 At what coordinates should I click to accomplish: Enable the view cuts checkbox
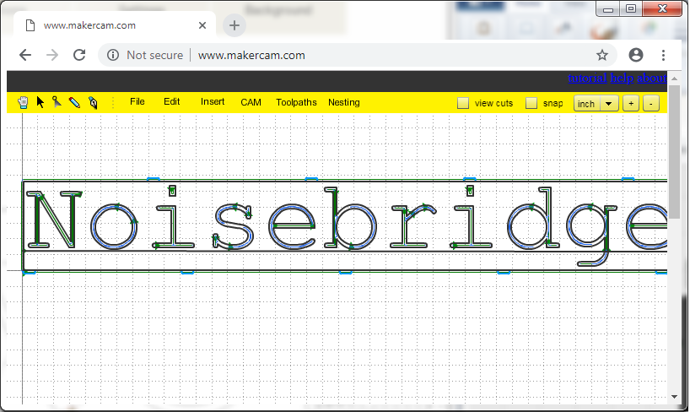[463, 103]
